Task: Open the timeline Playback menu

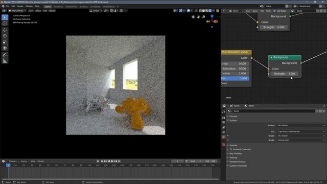Action: 14,162
